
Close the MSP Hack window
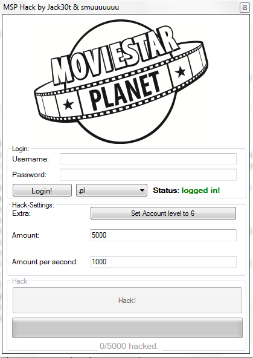pos(245,7)
